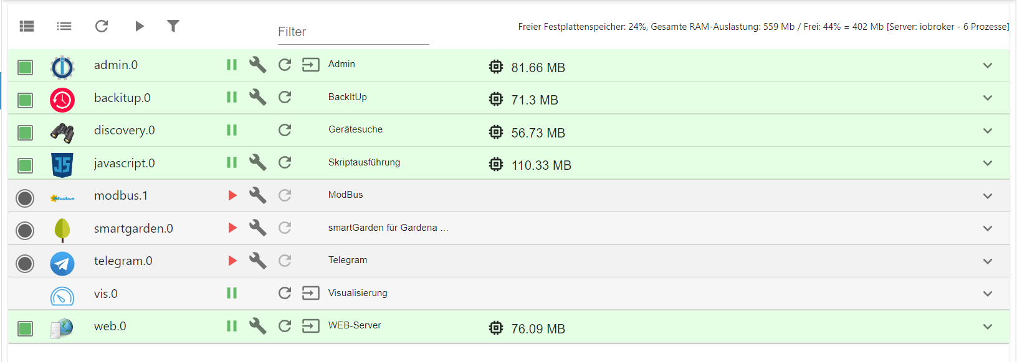
Task: Click the telegram.0 instance name
Action: pos(123,261)
